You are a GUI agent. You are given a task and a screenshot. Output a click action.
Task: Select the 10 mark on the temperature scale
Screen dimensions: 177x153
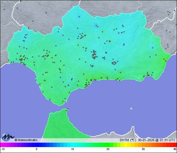point(72,149)
